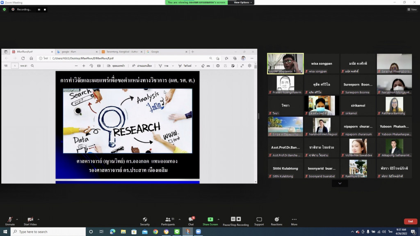The height and width of the screenshot is (236, 420).
Task: Open the Chat panel
Action: pyautogui.click(x=191, y=220)
